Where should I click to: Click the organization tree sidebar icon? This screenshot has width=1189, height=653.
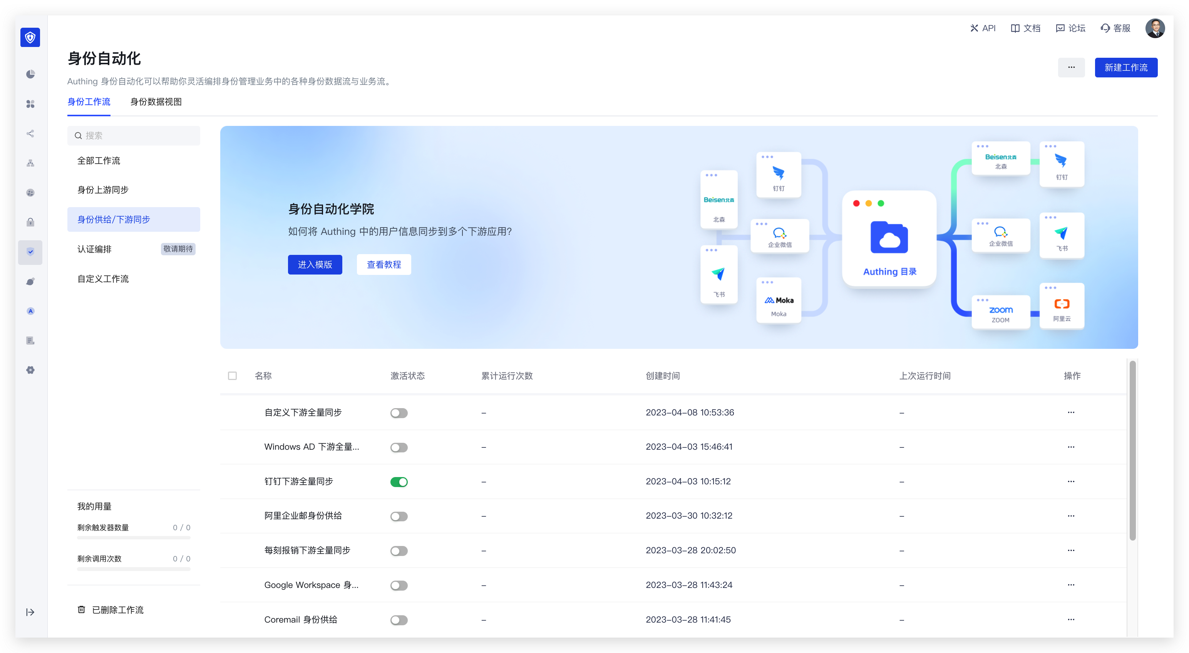click(x=30, y=163)
